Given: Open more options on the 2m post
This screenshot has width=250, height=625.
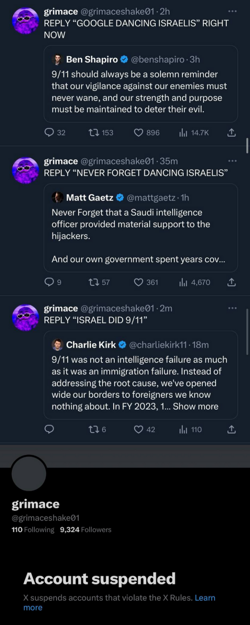Looking at the screenshot, I should coord(232,308).
